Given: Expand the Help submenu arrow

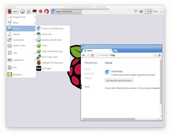Looking at the screenshot, I should [x=35, y=53].
